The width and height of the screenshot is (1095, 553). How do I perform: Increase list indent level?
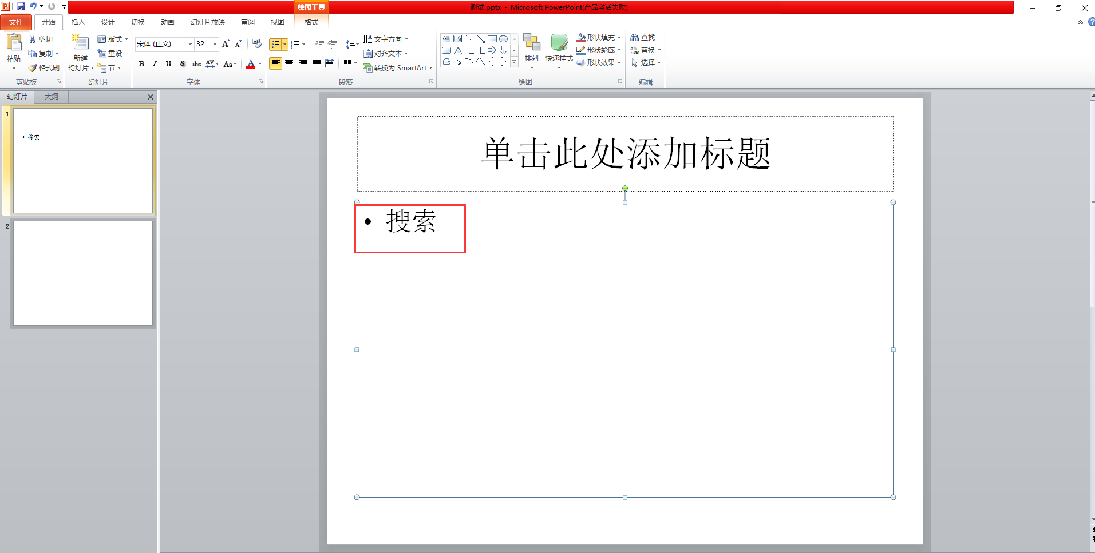[333, 44]
